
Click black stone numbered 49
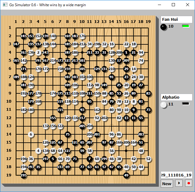point(126,175)
